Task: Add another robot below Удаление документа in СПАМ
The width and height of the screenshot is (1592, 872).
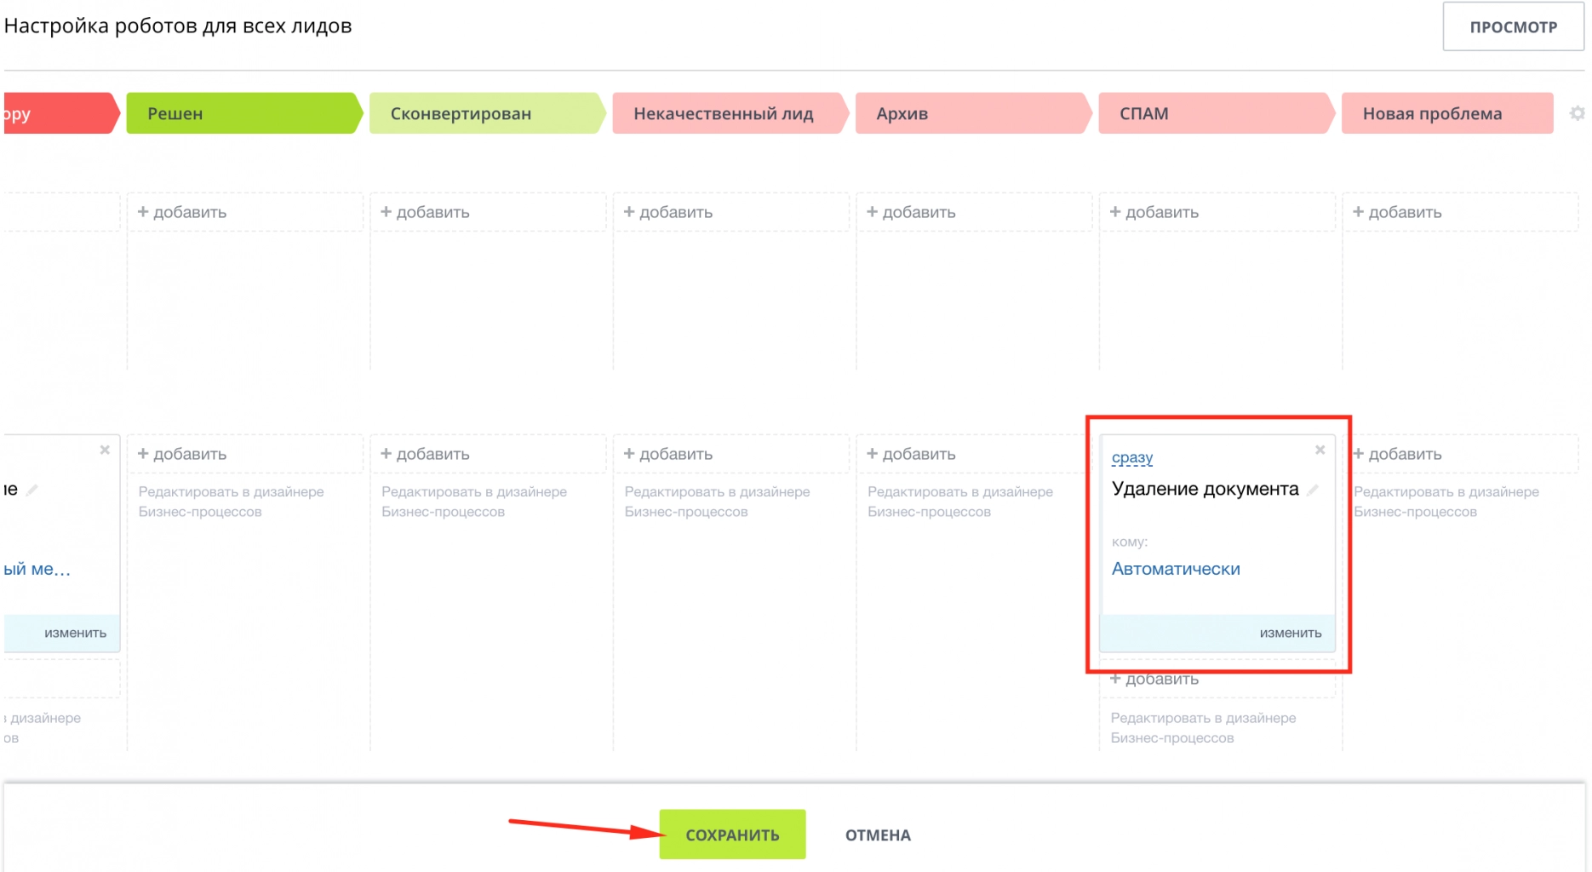Action: (x=1154, y=680)
